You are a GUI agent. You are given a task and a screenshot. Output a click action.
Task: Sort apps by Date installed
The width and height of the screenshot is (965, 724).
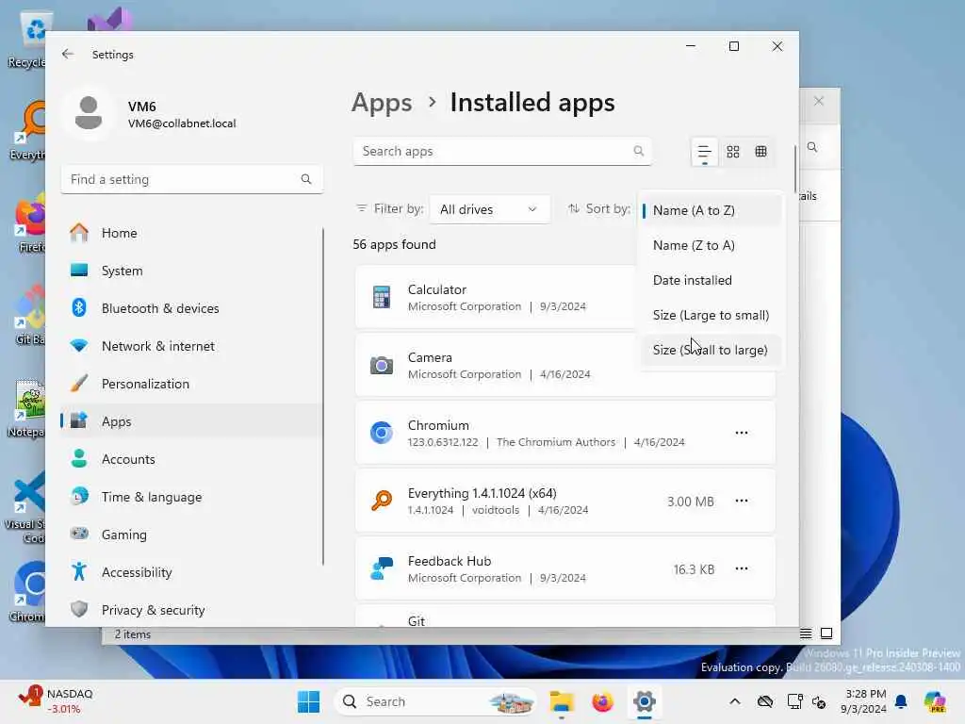point(711,280)
